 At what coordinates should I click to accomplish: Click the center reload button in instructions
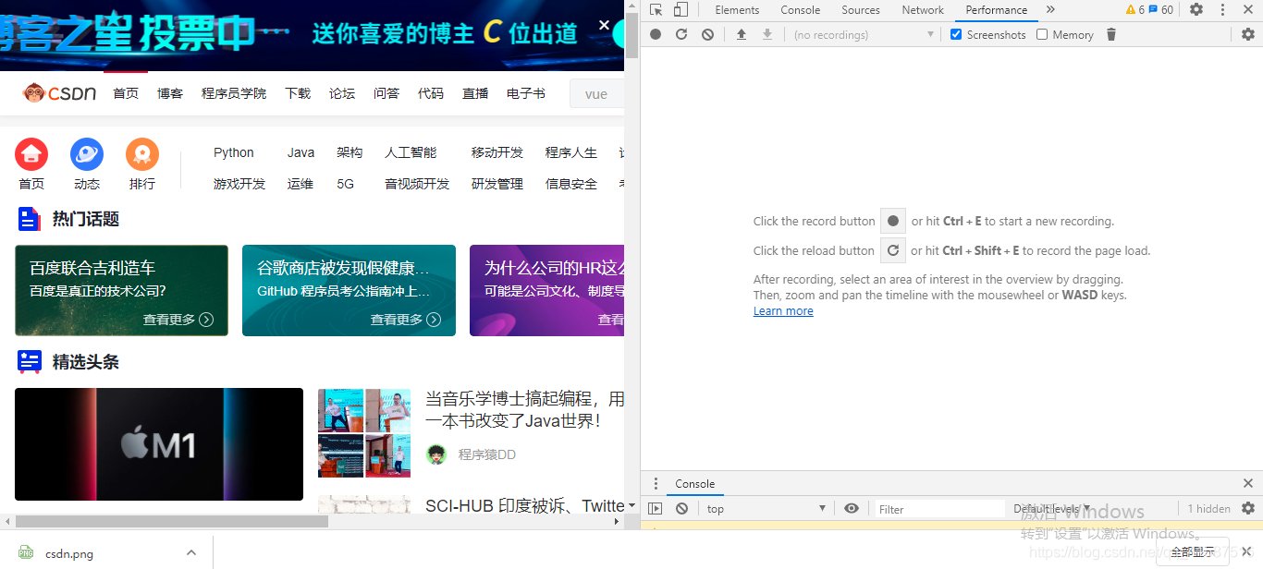point(892,250)
